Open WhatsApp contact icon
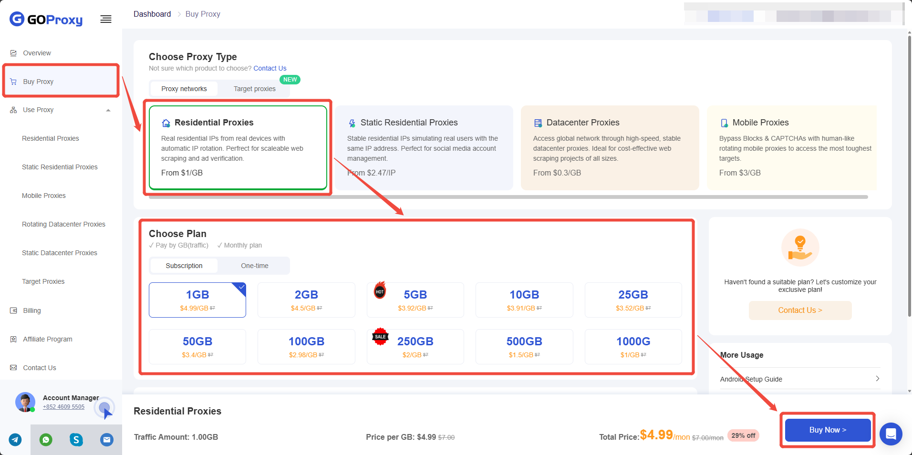 [46, 440]
